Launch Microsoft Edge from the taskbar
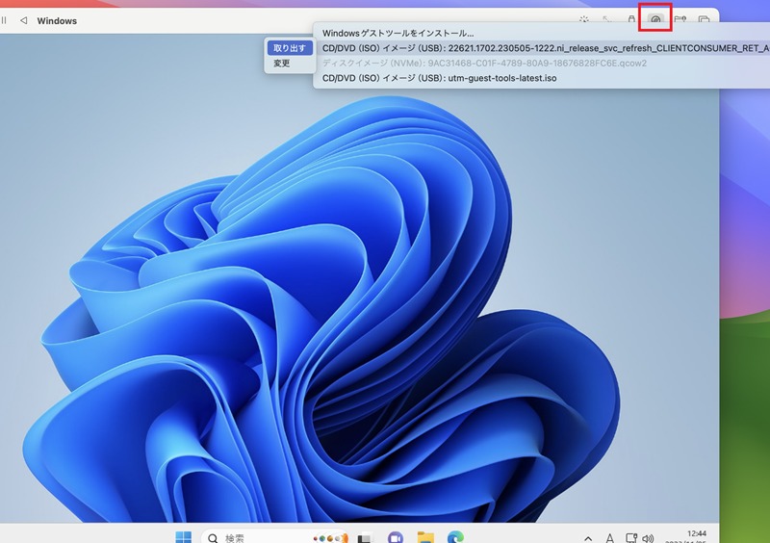The width and height of the screenshot is (770, 543). (x=455, y=537)
